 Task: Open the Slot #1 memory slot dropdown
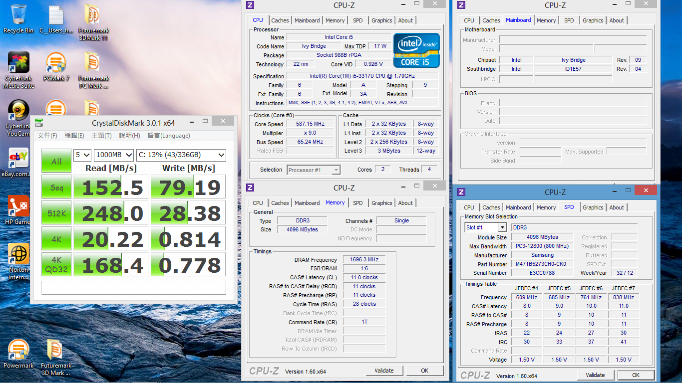(486, 227)
